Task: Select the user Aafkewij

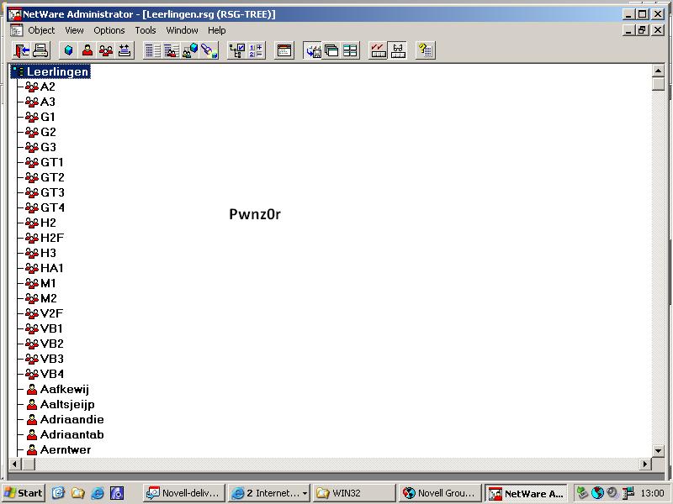Action: click(65, 389)
